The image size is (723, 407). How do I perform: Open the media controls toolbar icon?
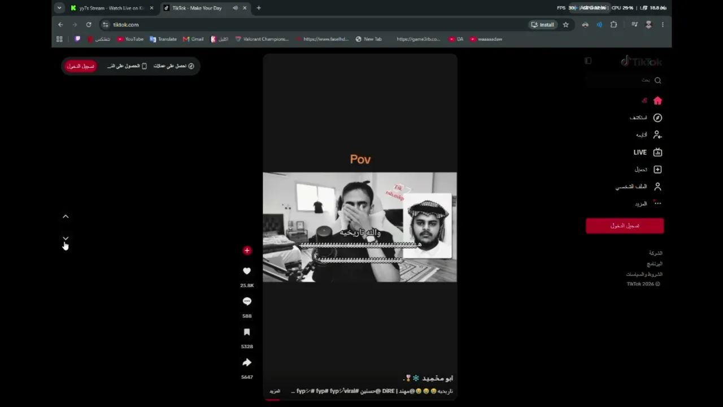click(x=634, y=24)
